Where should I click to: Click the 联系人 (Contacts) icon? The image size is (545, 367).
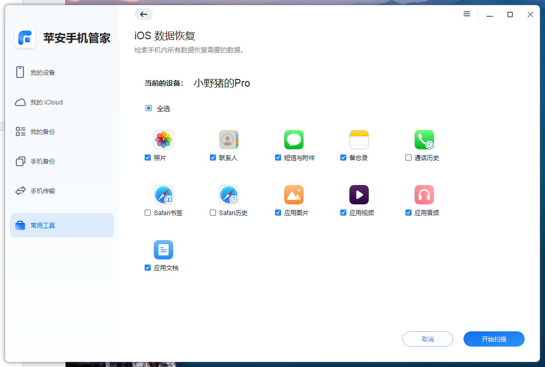coord(229,139)
